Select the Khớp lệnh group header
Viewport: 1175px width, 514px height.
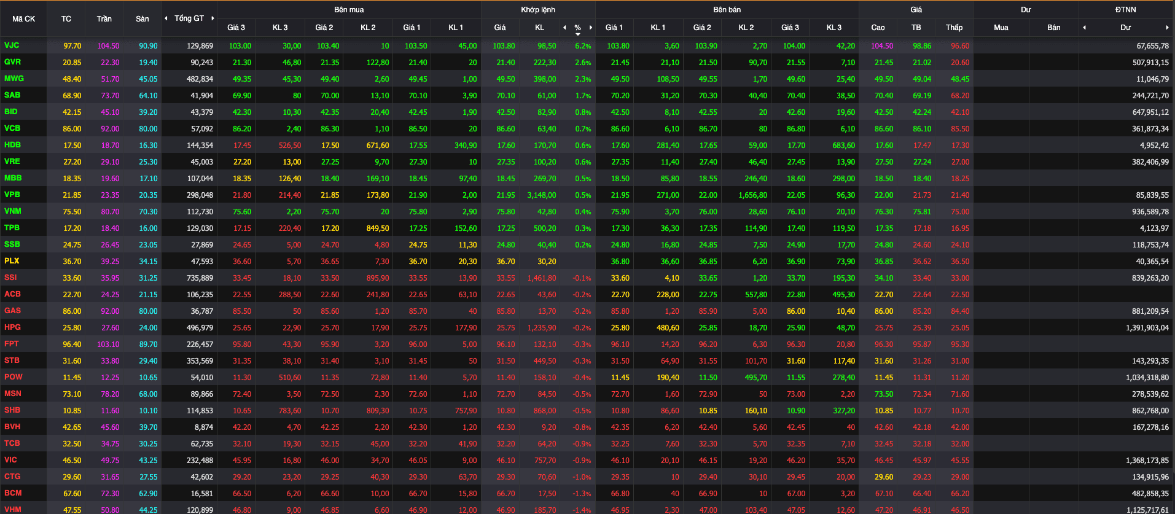[x=538, y=10]
